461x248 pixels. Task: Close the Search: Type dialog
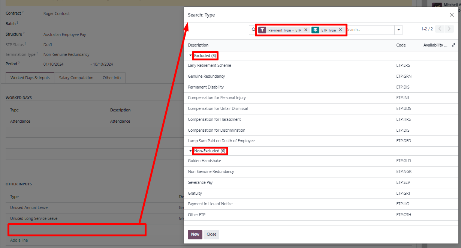(x=452, y=15)
